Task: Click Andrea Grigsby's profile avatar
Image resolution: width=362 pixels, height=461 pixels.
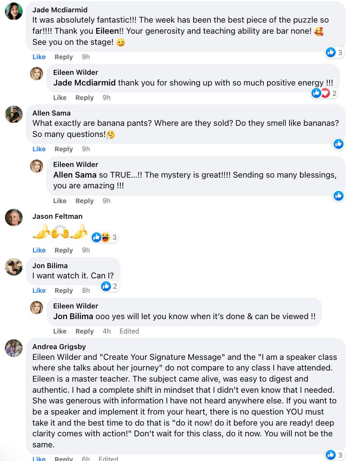Action: pos(14,348)
